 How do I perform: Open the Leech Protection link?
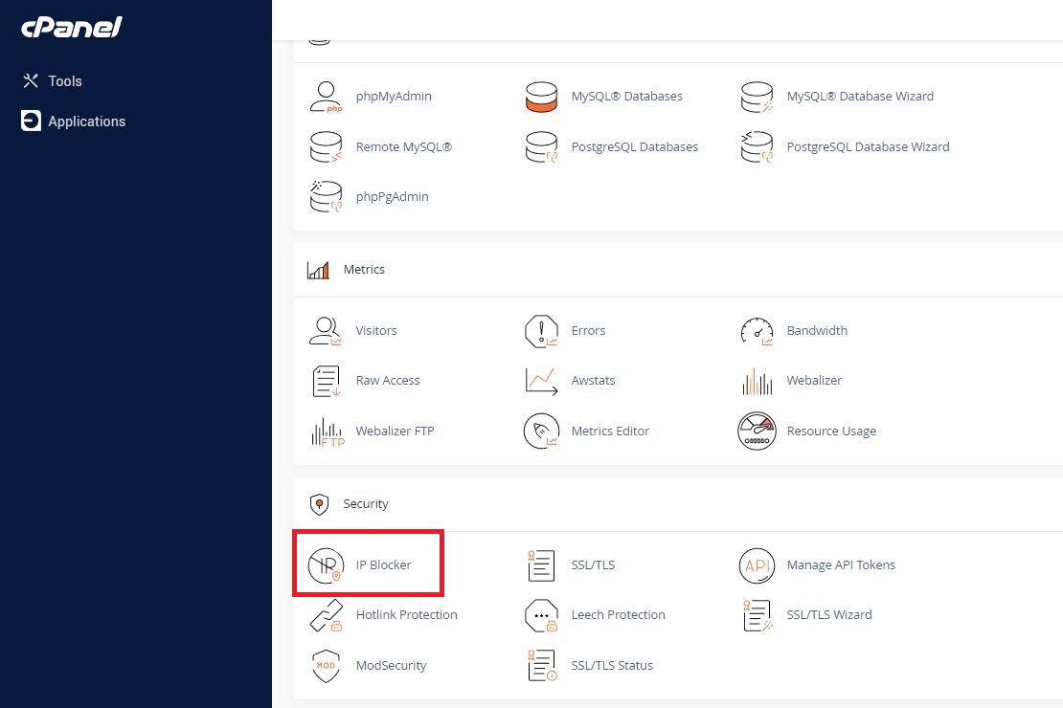(619, 614)
